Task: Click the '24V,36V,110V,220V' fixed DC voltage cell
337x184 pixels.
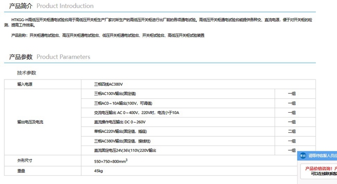Action: pos(178,150)
